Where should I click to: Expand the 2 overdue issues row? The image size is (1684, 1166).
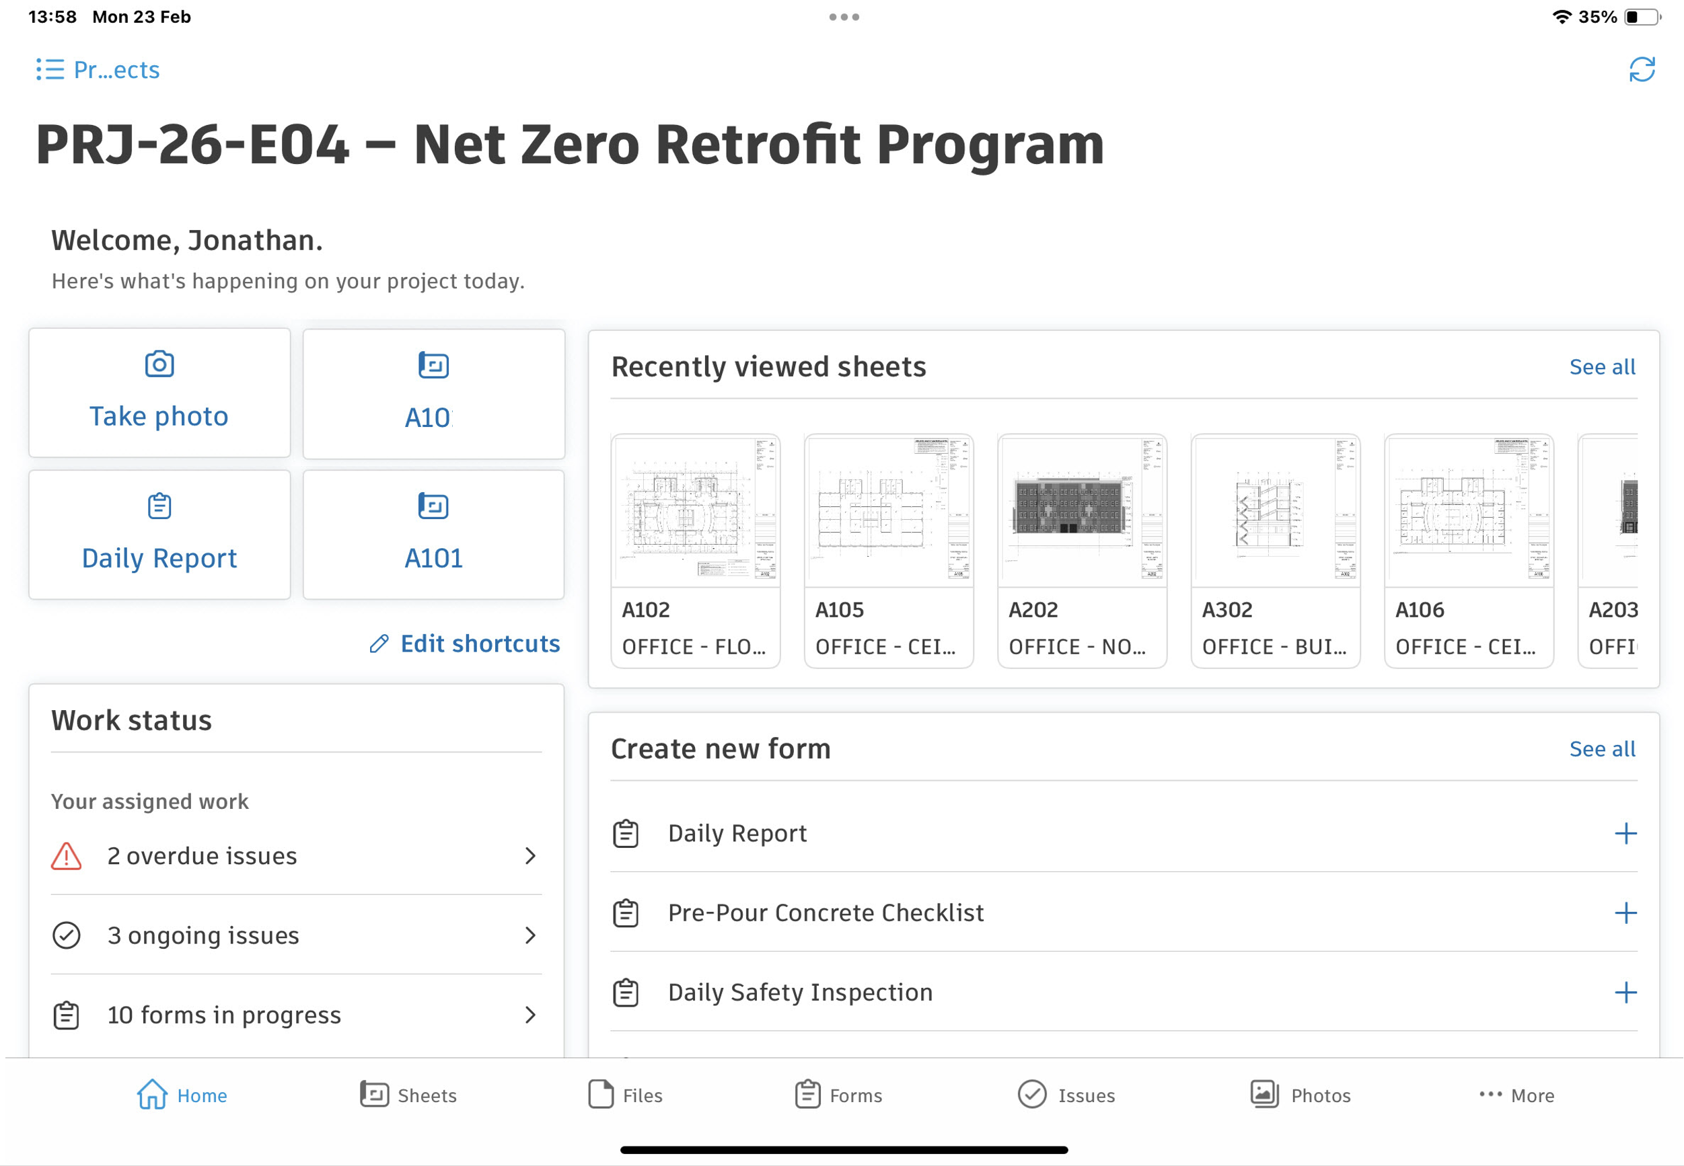(296, 855)
